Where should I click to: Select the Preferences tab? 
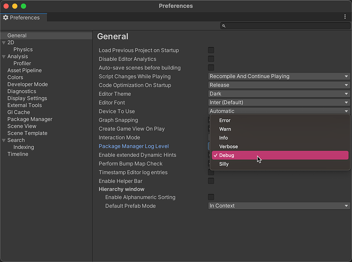click(24, 17)
